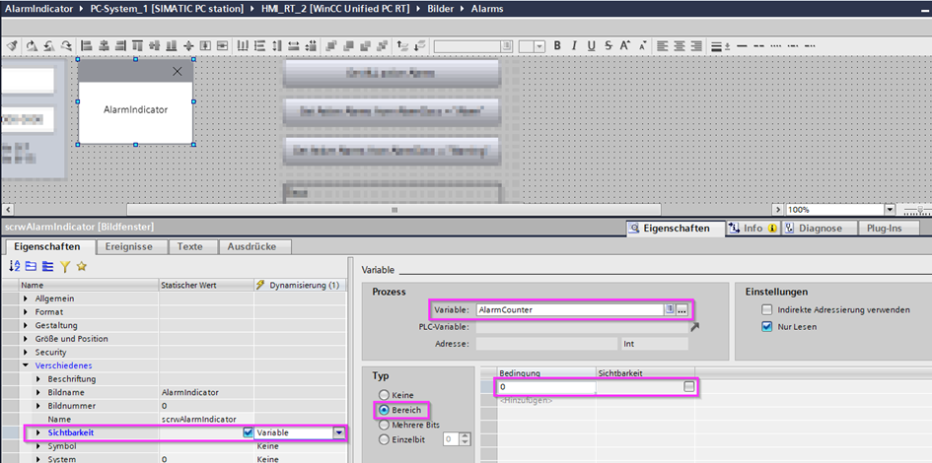932x463 pixels.
Task: Toggle underline text formatting
Action: tap(592, 45)
